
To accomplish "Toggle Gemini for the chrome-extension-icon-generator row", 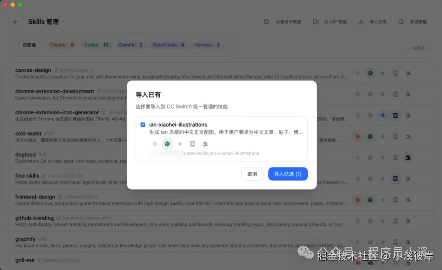I will pyautogui.click(x=383, y=115).
